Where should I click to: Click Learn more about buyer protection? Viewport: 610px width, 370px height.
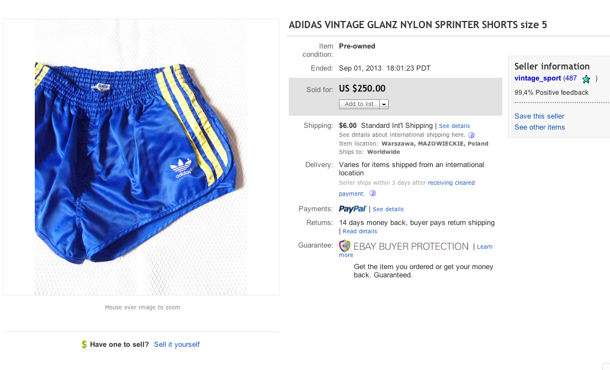pyautogui.click(x=484, y=247)
